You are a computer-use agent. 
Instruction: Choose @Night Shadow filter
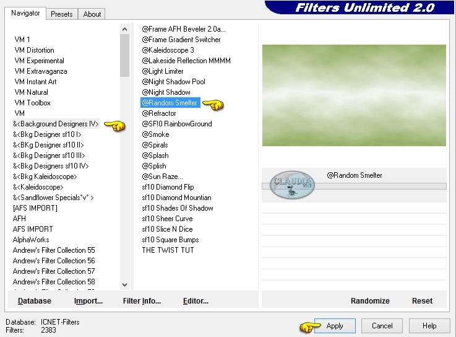(x=166, y=92)
